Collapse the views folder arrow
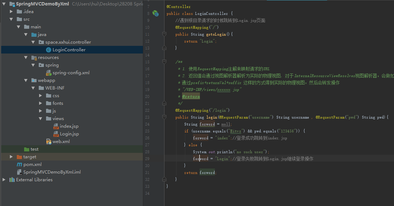The image size is (394, 206). click(41, 119)
